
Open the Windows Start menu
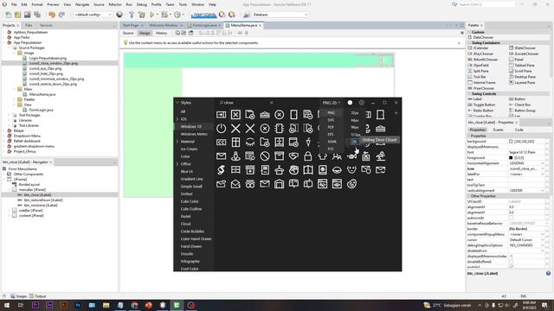point(6,305)
